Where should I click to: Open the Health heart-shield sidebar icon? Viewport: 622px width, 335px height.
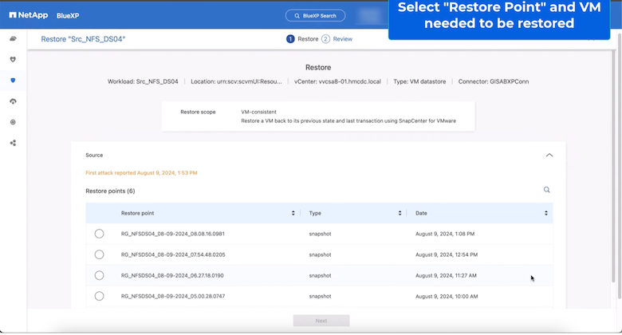click(13, 59)
